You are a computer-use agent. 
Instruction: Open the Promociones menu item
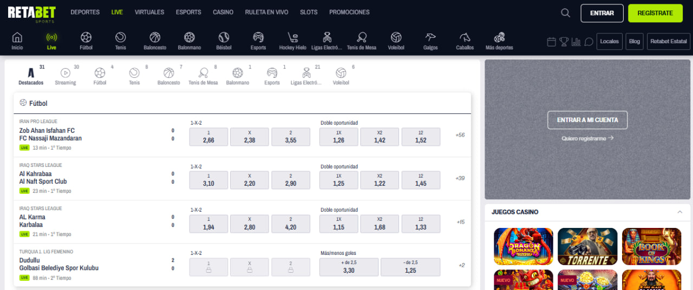click(349, 12)
